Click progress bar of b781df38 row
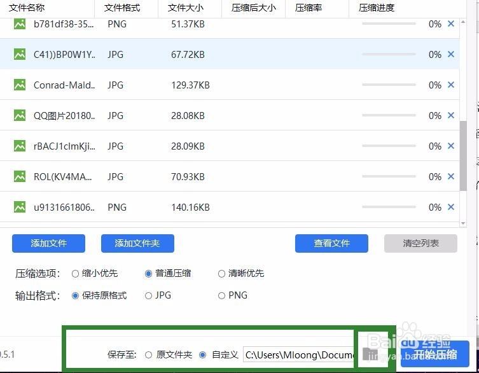Screen dimensions: 479x373 [389, 24]
